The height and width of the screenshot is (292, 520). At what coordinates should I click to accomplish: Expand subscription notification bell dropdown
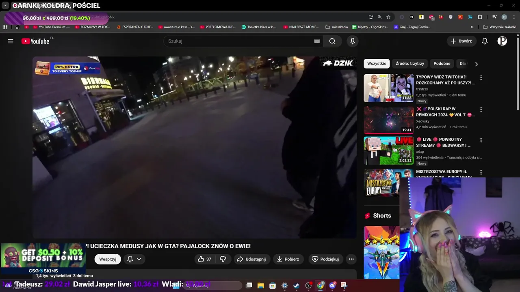click(134, 259)
